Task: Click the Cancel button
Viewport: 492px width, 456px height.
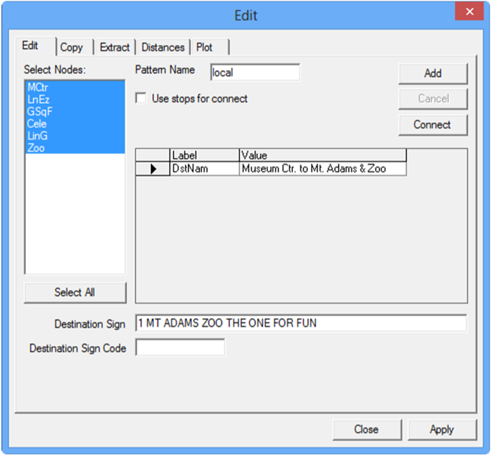Action: click(x=433, y=99)
